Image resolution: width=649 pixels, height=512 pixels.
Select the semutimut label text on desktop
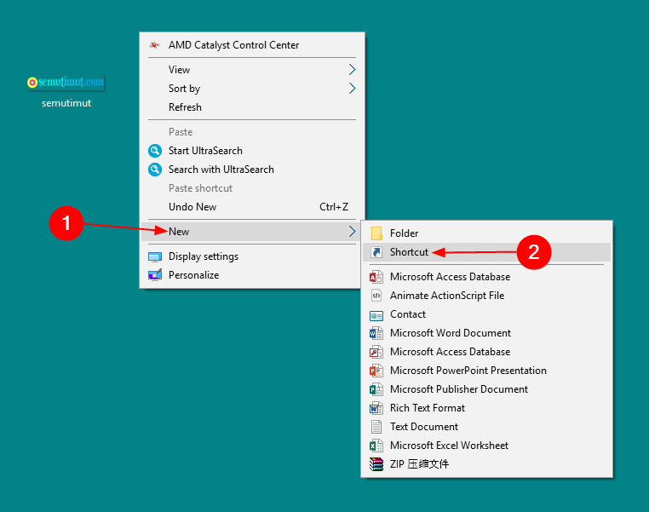66,103
